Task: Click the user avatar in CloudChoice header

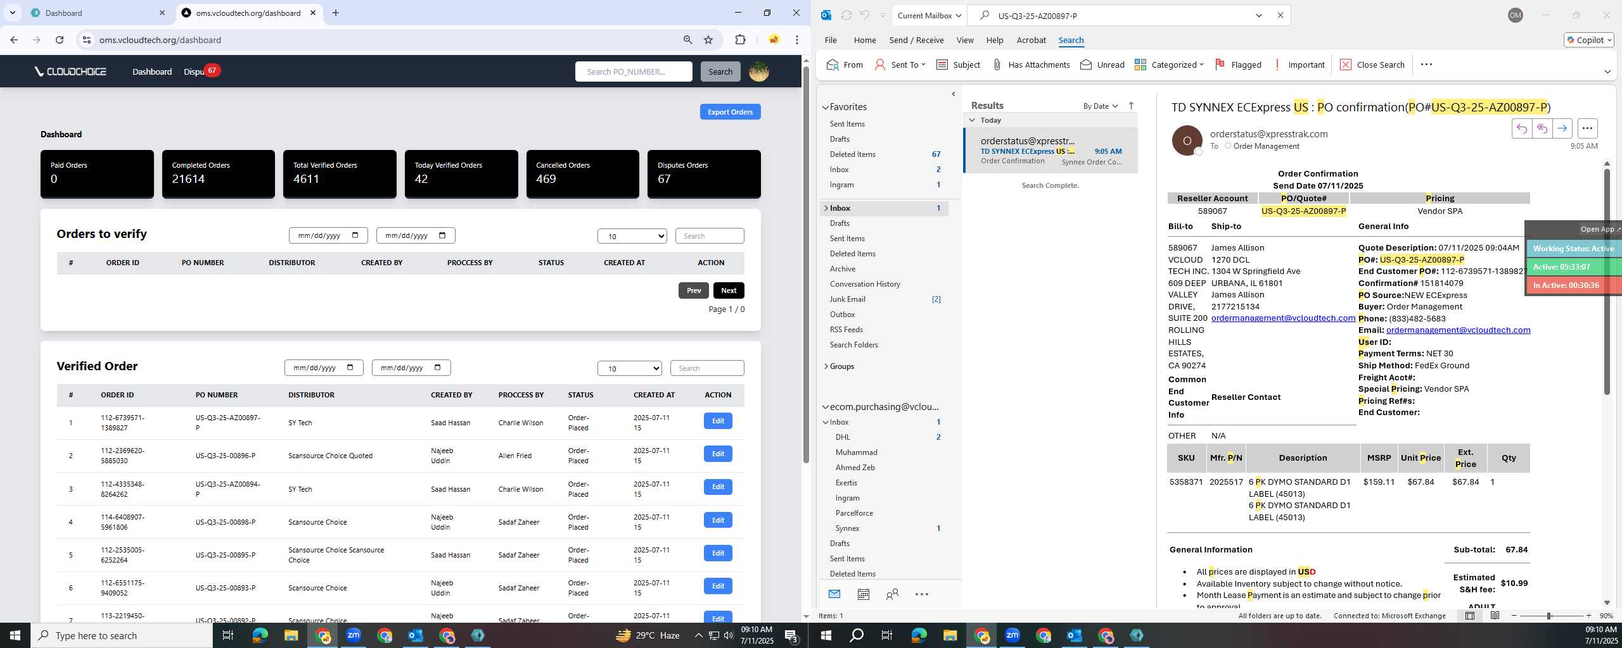Action: pyautogui.click(x=759, y=72)
